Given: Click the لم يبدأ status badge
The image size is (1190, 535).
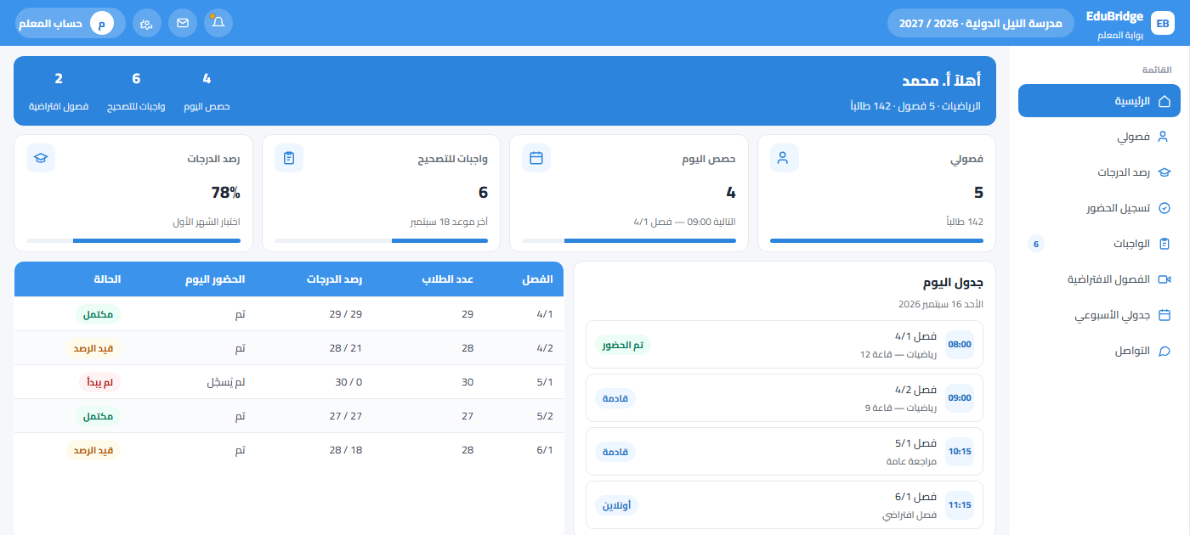Looking at the screenshot, I should click(x=99, y=382).
